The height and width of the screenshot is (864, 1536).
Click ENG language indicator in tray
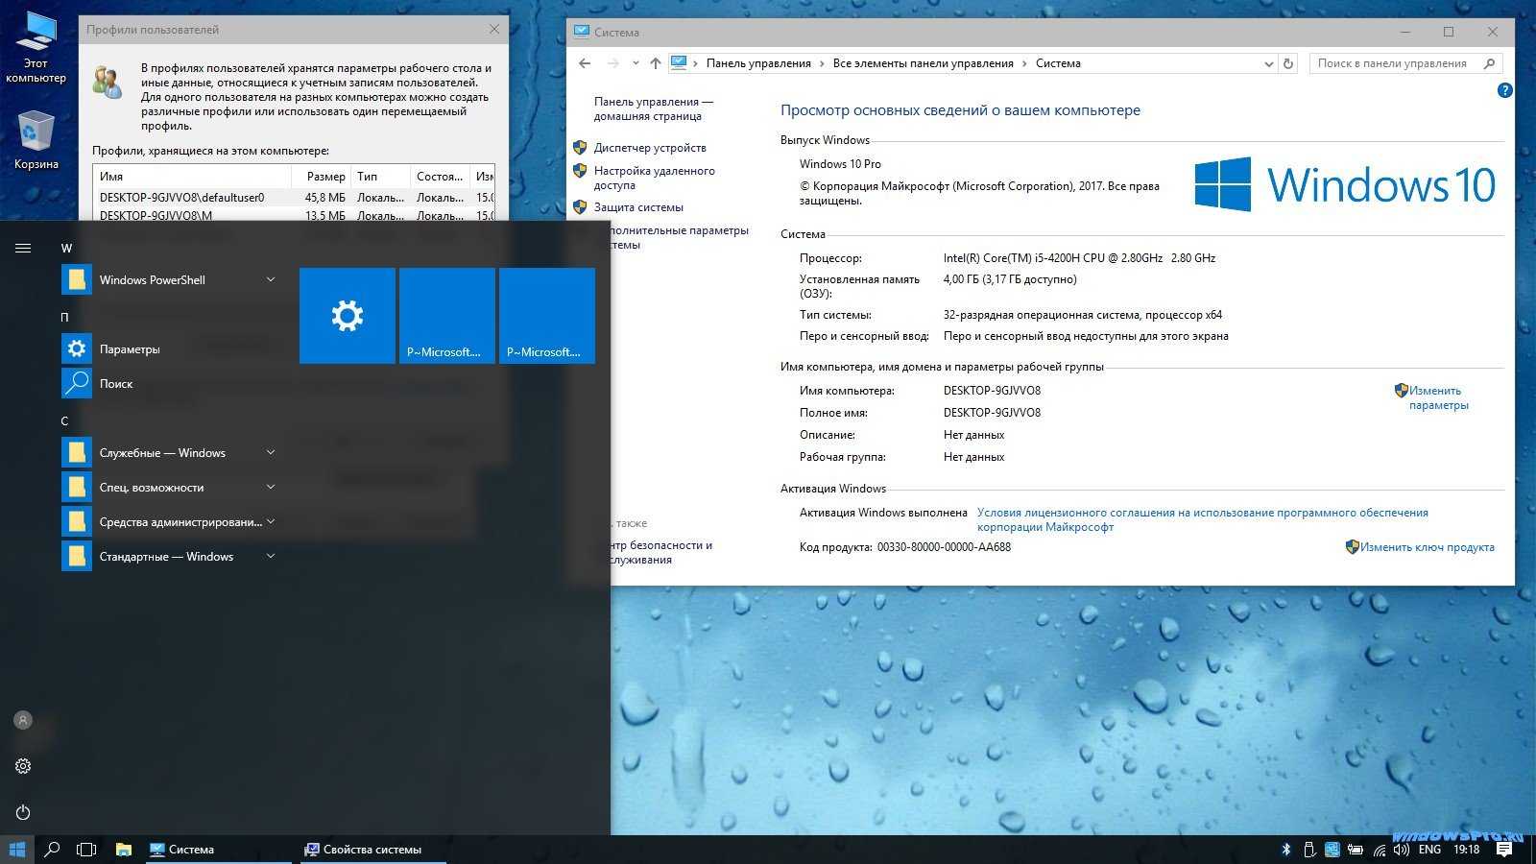pos(1429,850)
